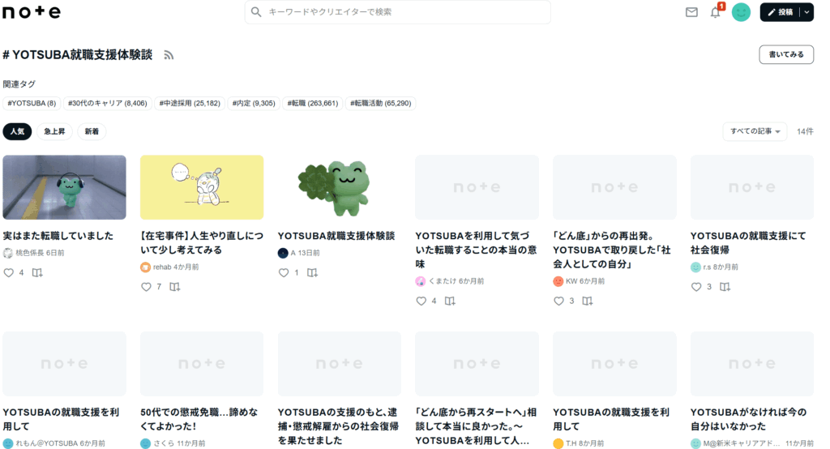The image size is (830, 449).
Task: Open article title 実はまた転職していました
Action: click(x=58, y=236)
